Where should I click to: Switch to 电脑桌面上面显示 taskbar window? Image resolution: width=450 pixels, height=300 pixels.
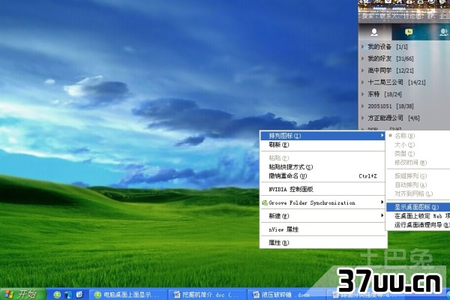[128, 295]
